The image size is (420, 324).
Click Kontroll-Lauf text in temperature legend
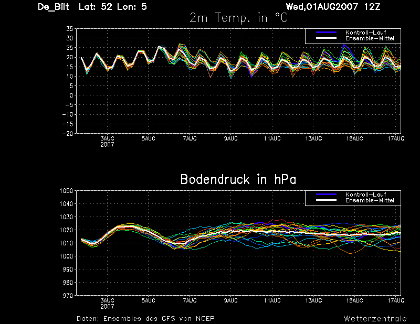(x=365, y=33)
